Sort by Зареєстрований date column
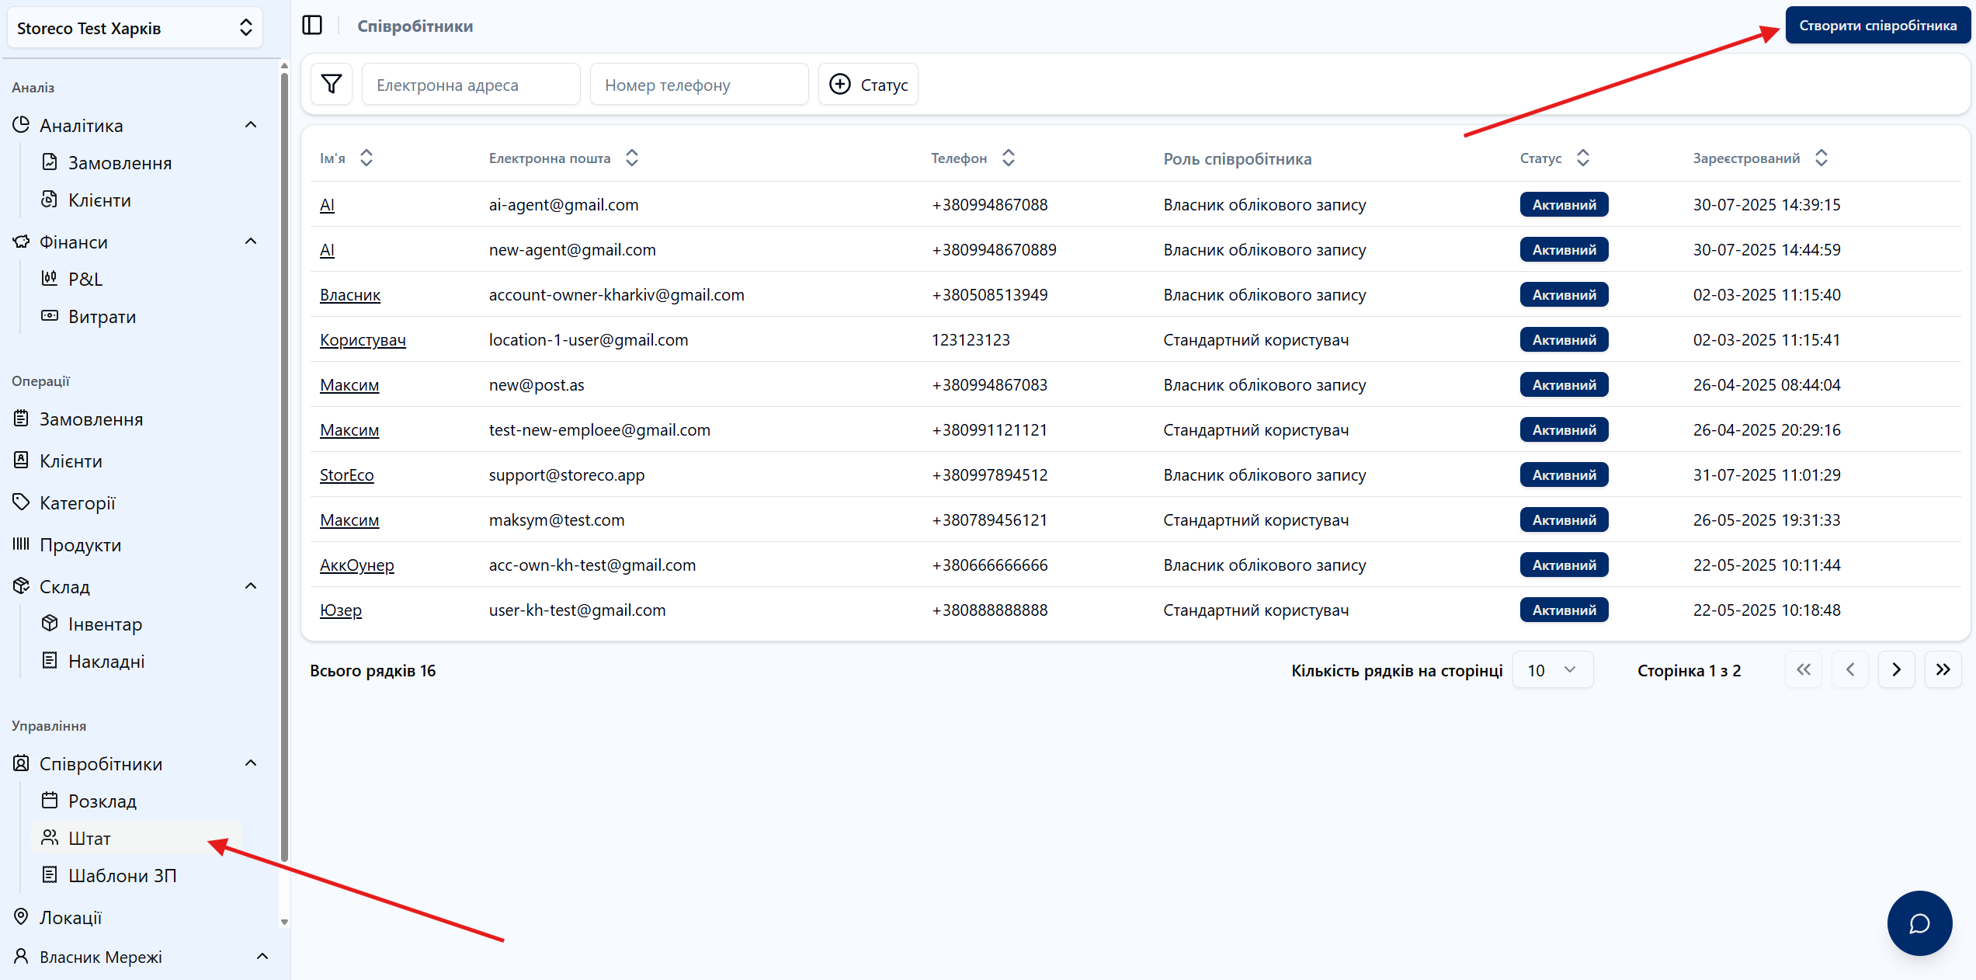The image size is (1976, 980). [x=1821, y=158]
